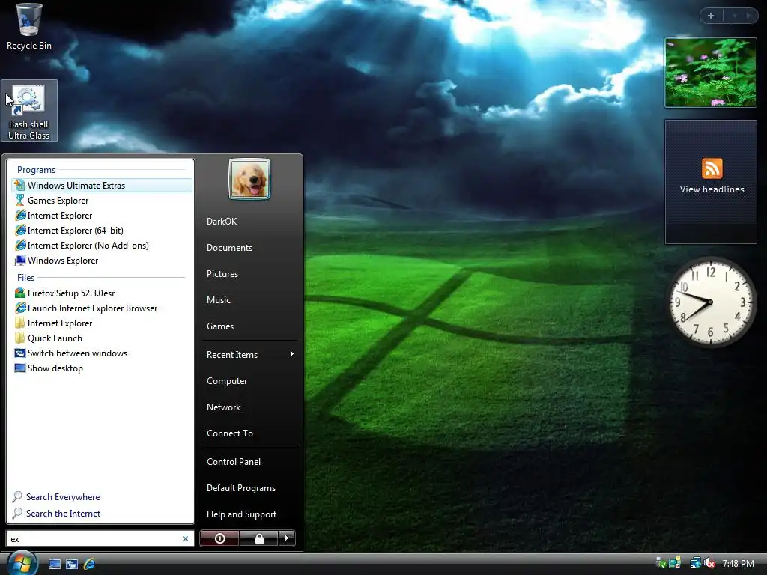This screenshot has height=575, width=767.
Task: Click the power button in Start menu
Action: [x=219, y=538]
